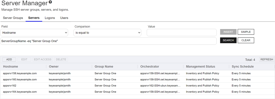This screenshot has width=275, height=99.
Task: Select the Servers tab
Action: pos(34,18)
